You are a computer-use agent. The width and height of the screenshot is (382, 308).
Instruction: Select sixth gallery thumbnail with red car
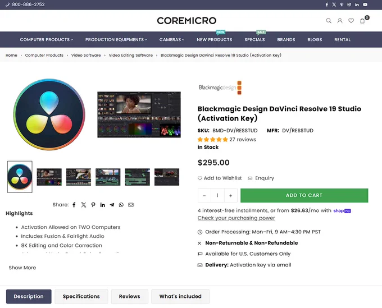click(167, 177)
